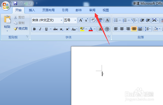Increase paragraph indent
This screenshot has width=163, height=105.
pyautogui.click(x=148, y=20)
